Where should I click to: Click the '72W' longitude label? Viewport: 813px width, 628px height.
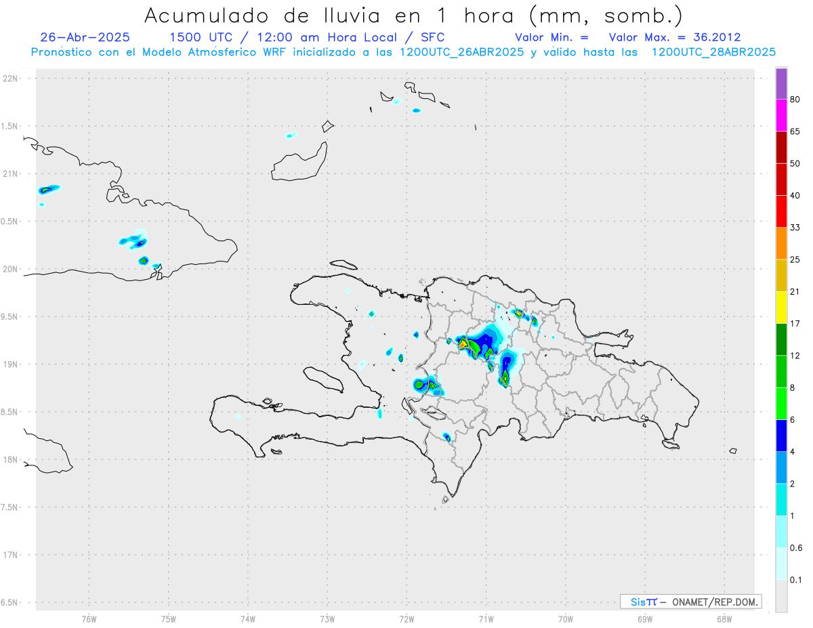[x=406, y=619]
